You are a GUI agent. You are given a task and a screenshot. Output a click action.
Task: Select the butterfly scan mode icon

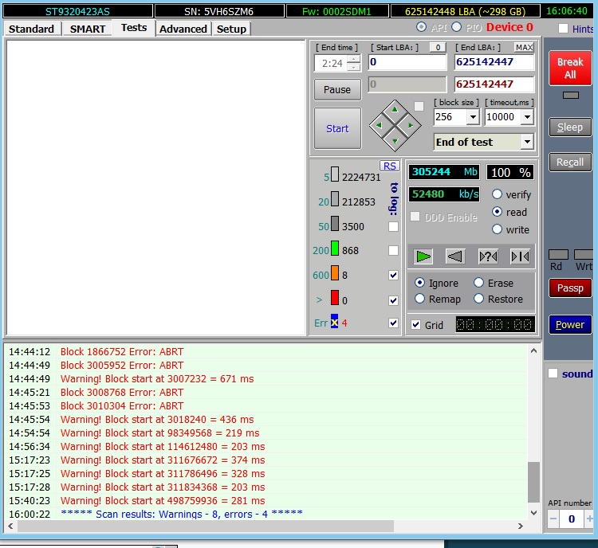(520, 256)
